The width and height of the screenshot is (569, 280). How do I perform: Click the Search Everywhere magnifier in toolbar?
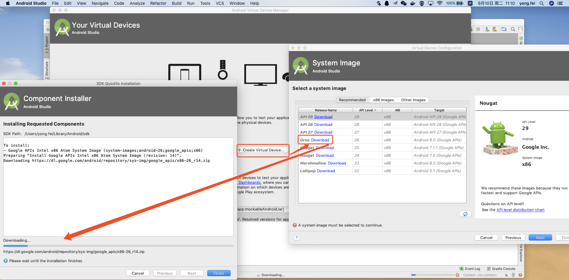513,29
